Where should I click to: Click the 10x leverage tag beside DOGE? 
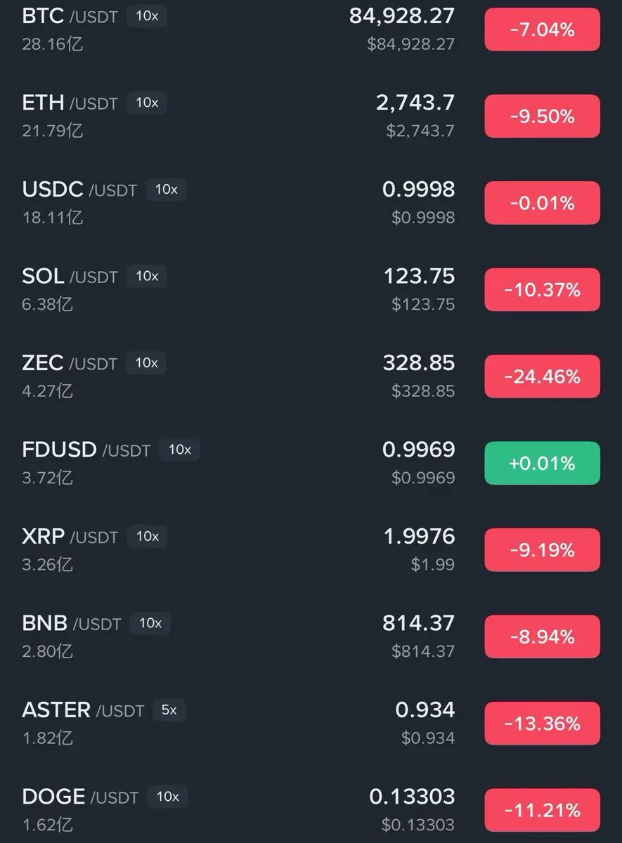coord(168,797)
